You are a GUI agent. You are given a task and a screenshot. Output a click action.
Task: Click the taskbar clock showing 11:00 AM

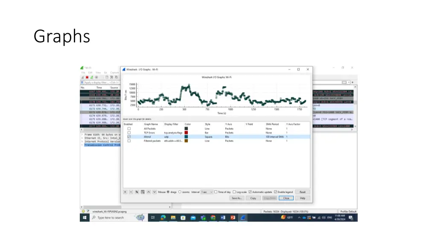[340, 217]
